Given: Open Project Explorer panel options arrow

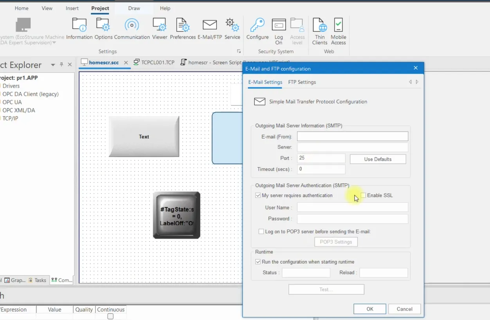Looking at the screenshot, I should click(x=52, y=65).
